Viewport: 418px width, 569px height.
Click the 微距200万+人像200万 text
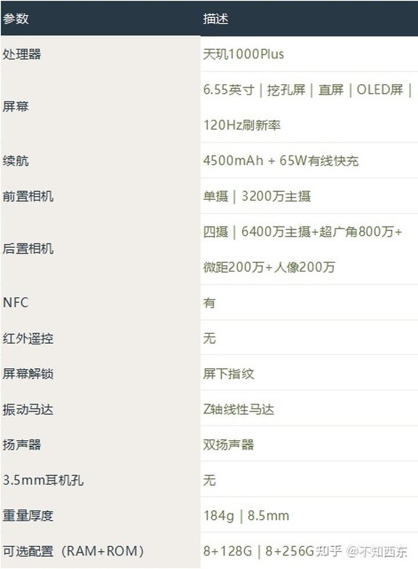269,267
